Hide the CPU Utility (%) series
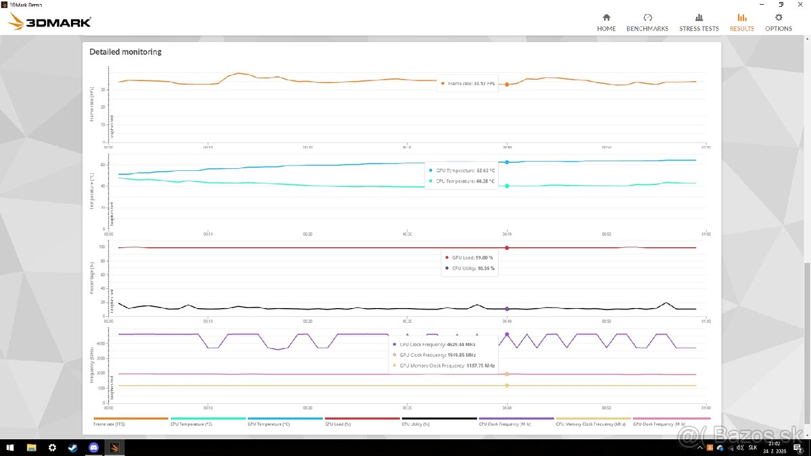The height and width of the screenshot is (456, 811). [439, 424]
